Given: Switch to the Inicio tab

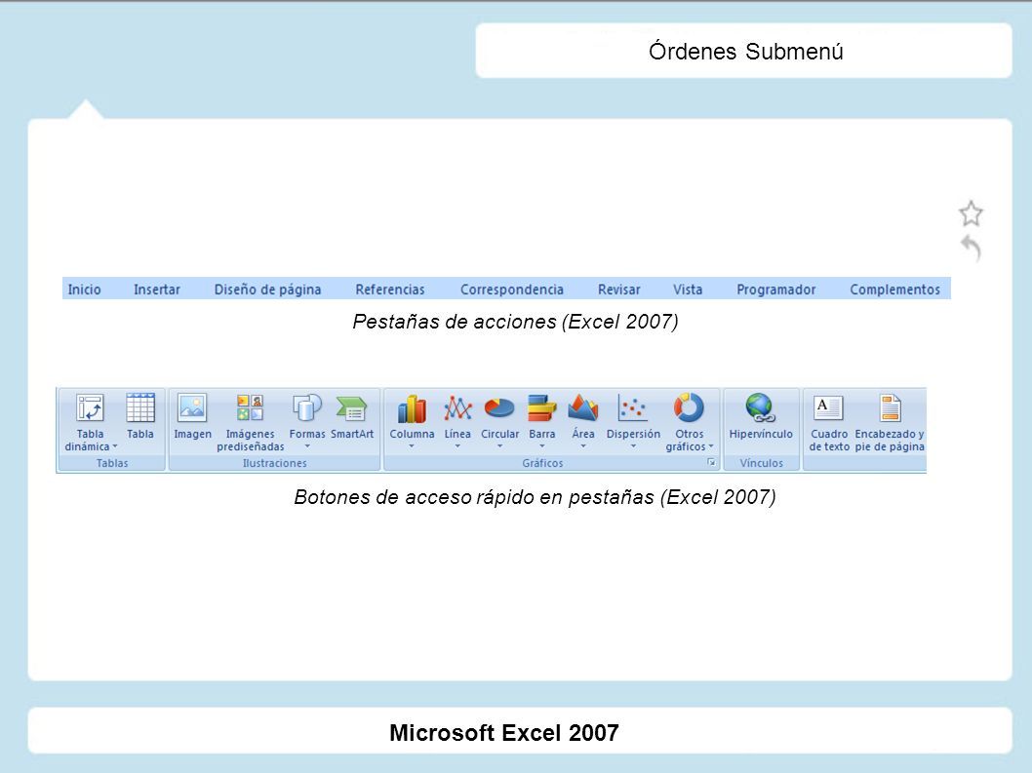Looking at the screenshot, I should tap(84, 290).
